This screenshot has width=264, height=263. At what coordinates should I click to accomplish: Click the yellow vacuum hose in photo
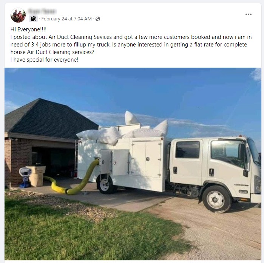(73, 179)
